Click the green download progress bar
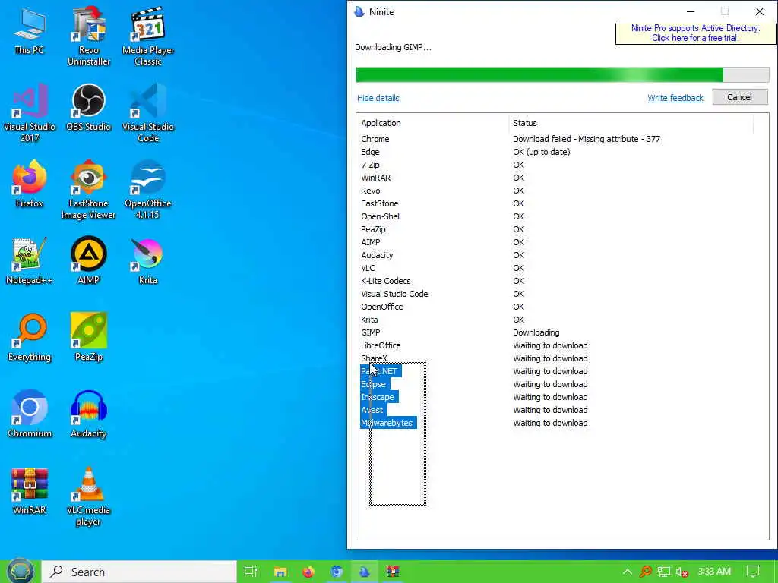Viewport: 778px width, 583px height. pos(562,75)
